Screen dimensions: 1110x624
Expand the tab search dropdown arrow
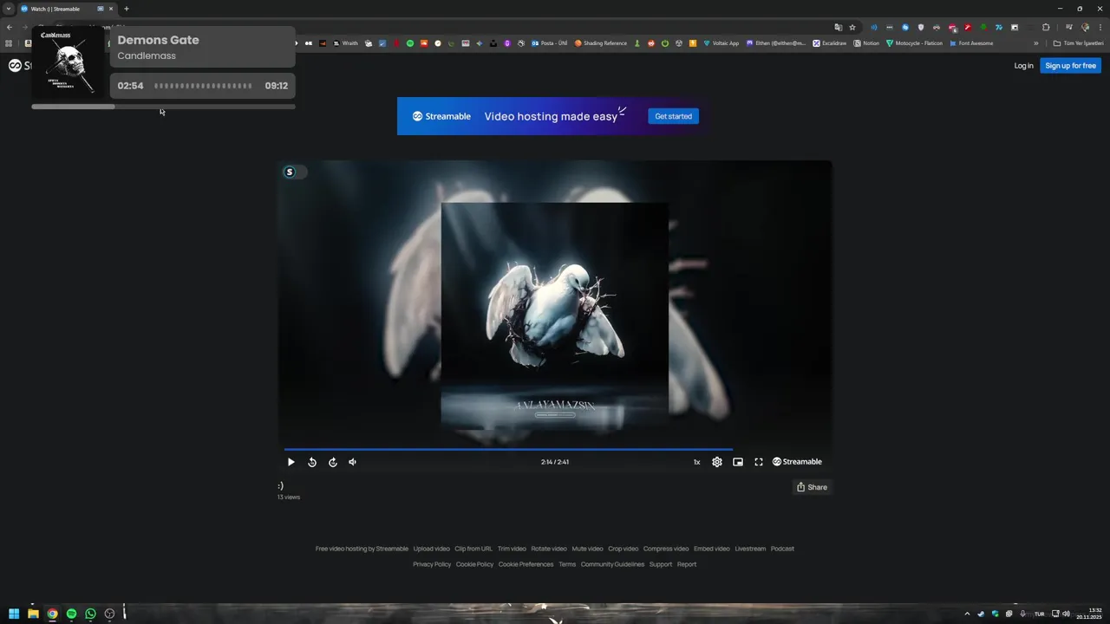coord(8,9)
